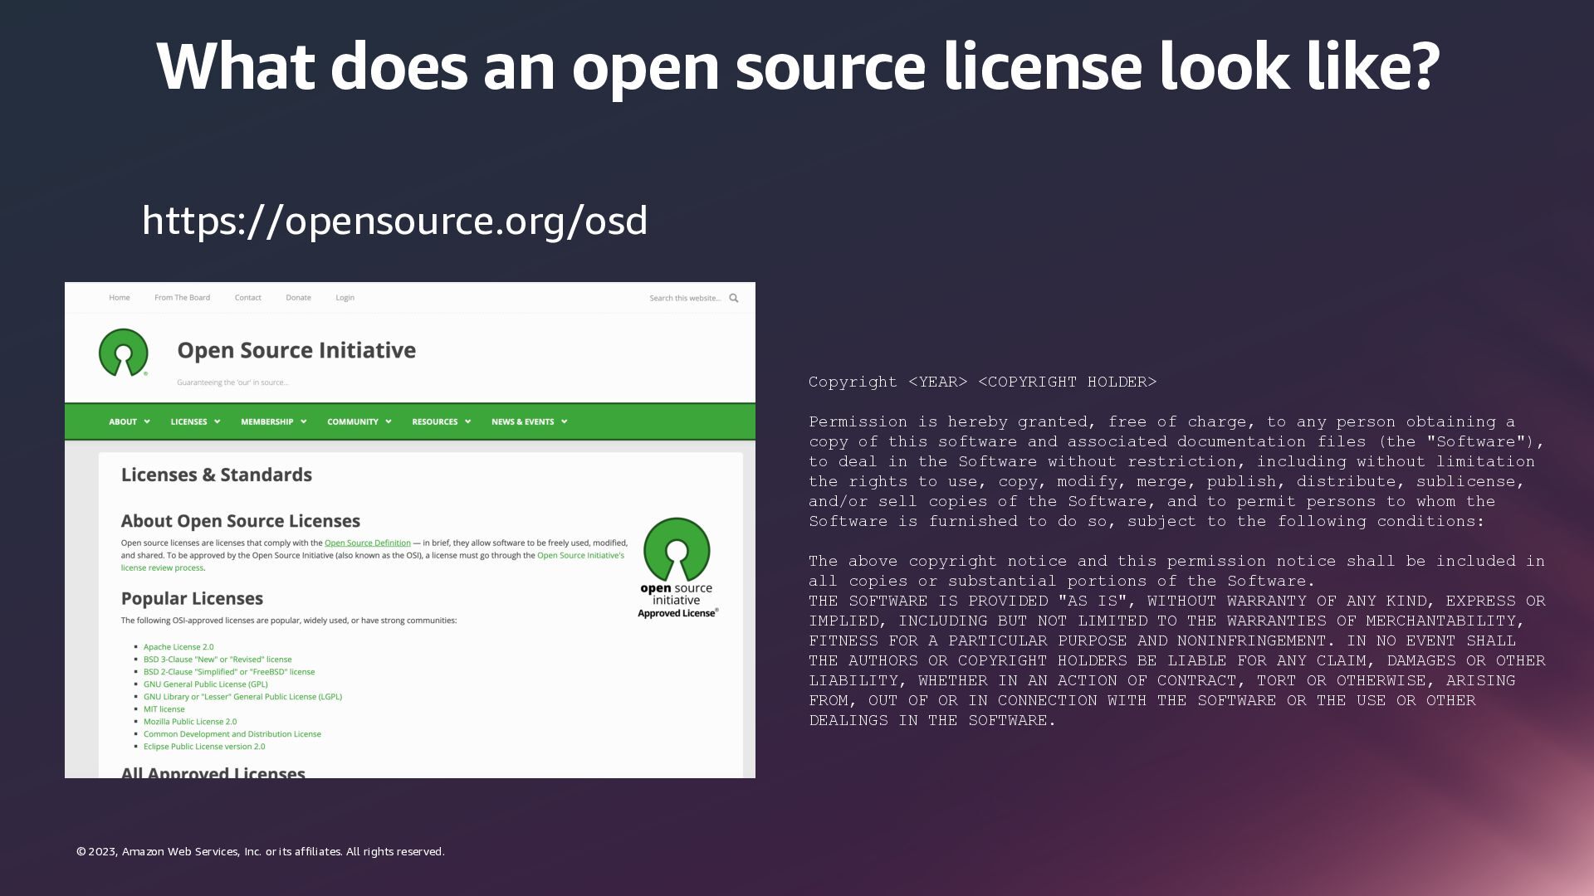The width and height of the screenshot is (1594, 896).
Task: Click the Login menu item
Action: click(x=345, y=298)
